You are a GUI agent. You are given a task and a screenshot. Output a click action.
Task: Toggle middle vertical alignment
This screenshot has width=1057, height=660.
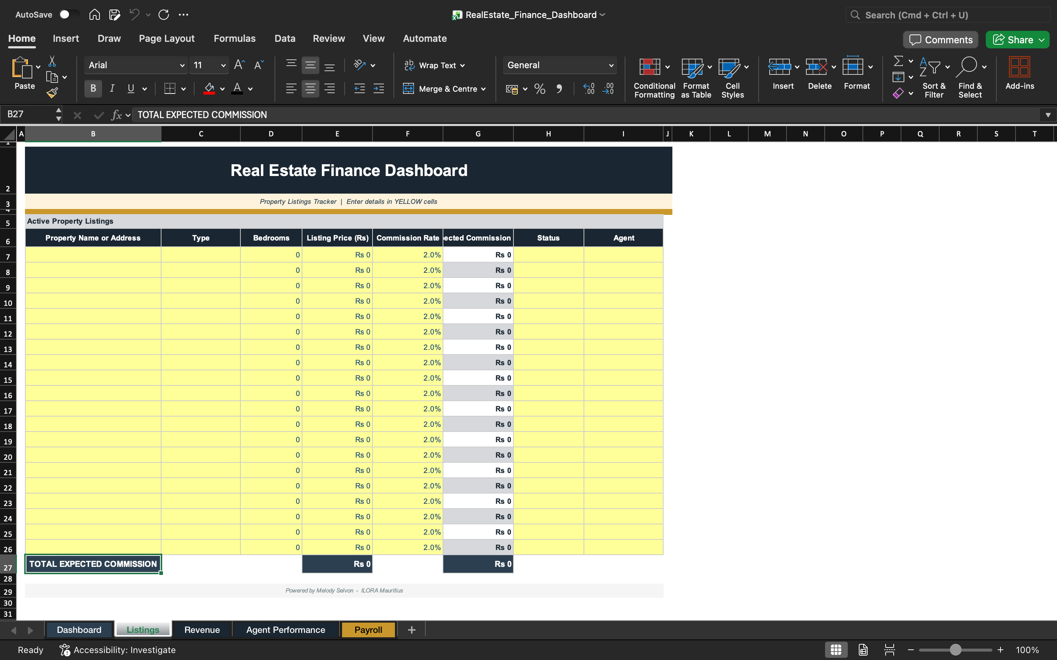[x=310, y=65]
